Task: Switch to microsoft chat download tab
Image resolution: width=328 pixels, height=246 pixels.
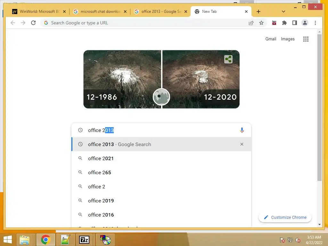Action: pyautogui.click(x=100, y=12)
